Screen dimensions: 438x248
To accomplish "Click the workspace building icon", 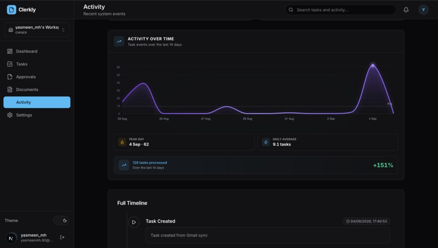I will (x=11, y=29).
